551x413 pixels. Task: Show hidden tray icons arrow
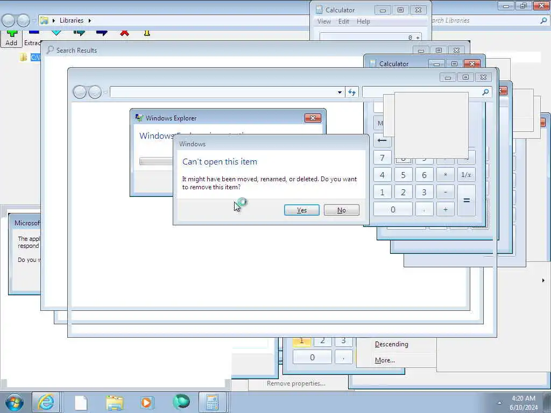click(x=500, y=403)
